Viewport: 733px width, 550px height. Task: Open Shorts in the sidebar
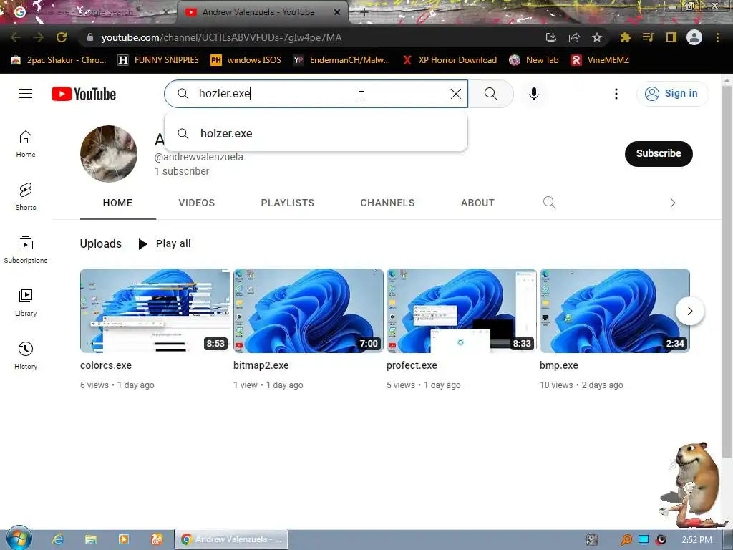point(26,196)
